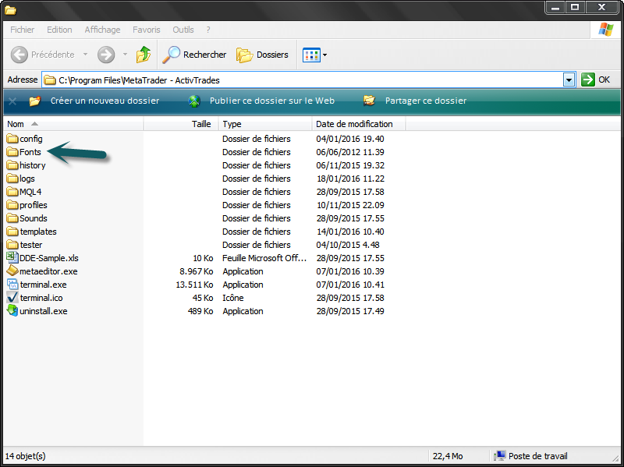
Task: Select the Fonts folder icon
Action: point(12,152)
